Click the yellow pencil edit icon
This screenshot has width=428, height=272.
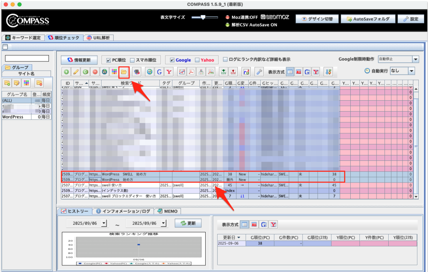[x=76, y=72]
